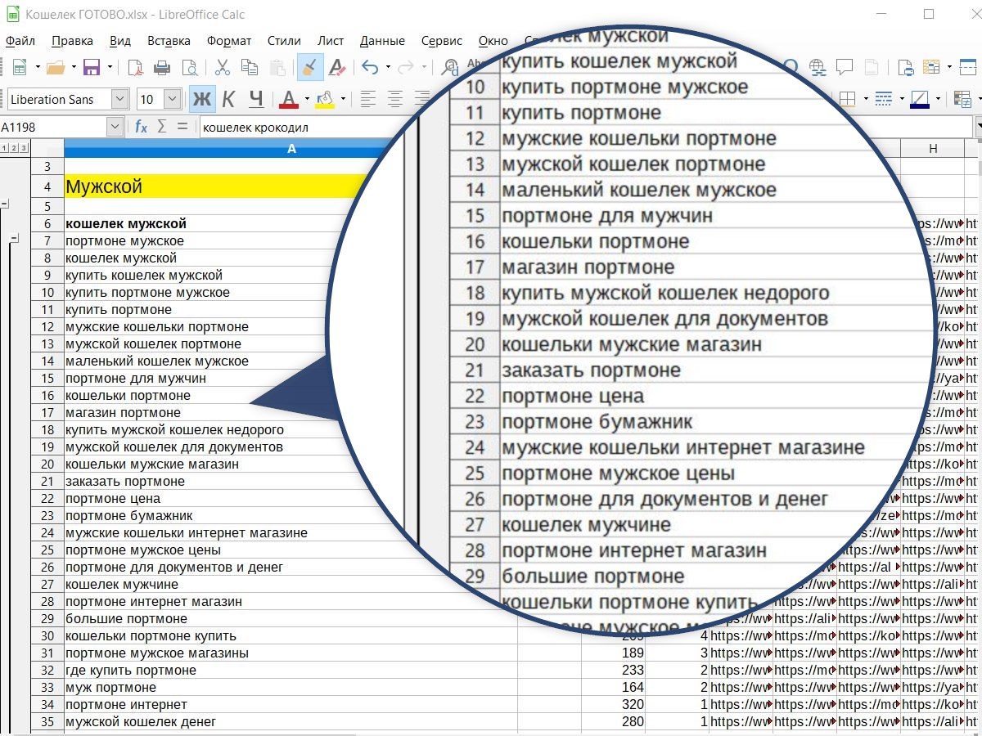The image size is (982, 736).
Task: Click the Define Print Area icon
Action: pyautogui.click(x=904, y=67)
